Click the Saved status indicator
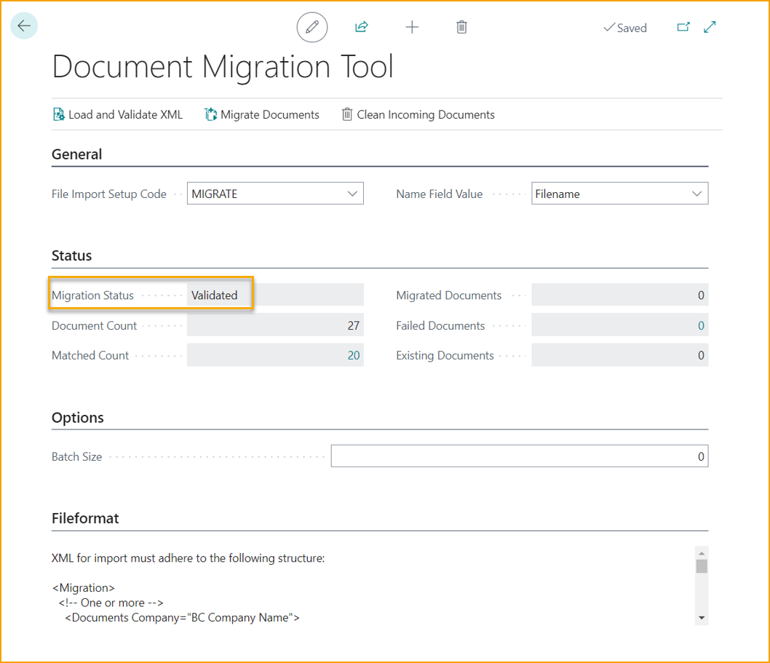 624,28
